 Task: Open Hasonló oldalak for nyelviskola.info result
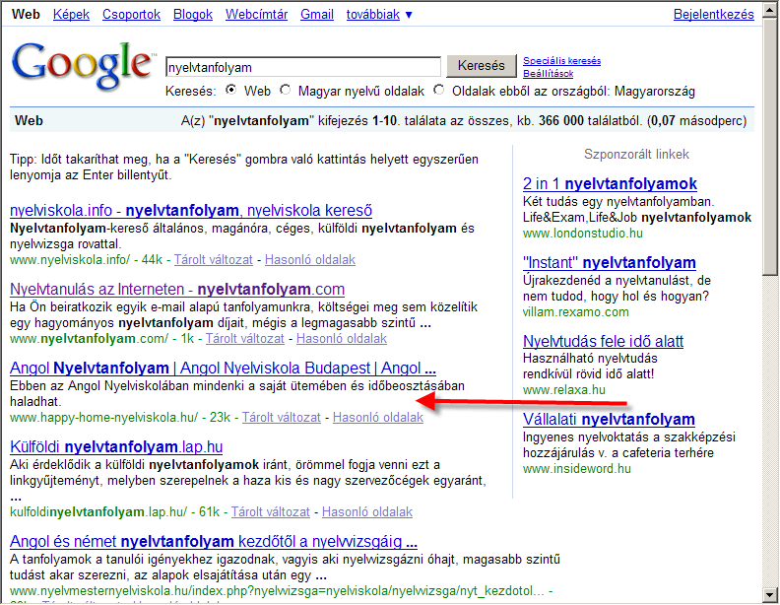click(x=310, y=260)
